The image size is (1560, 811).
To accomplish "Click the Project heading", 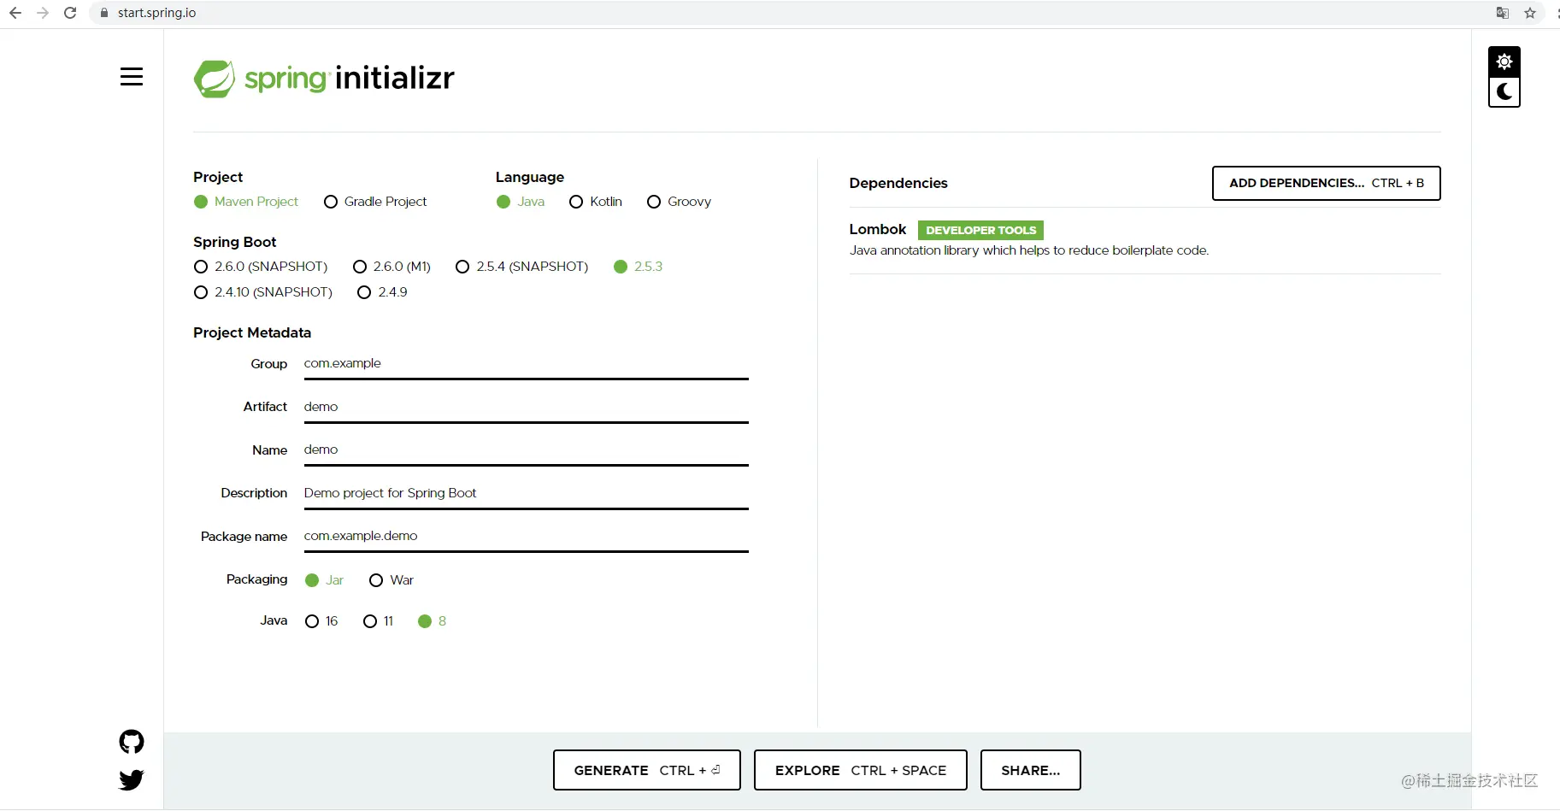I will coord(218,177).
